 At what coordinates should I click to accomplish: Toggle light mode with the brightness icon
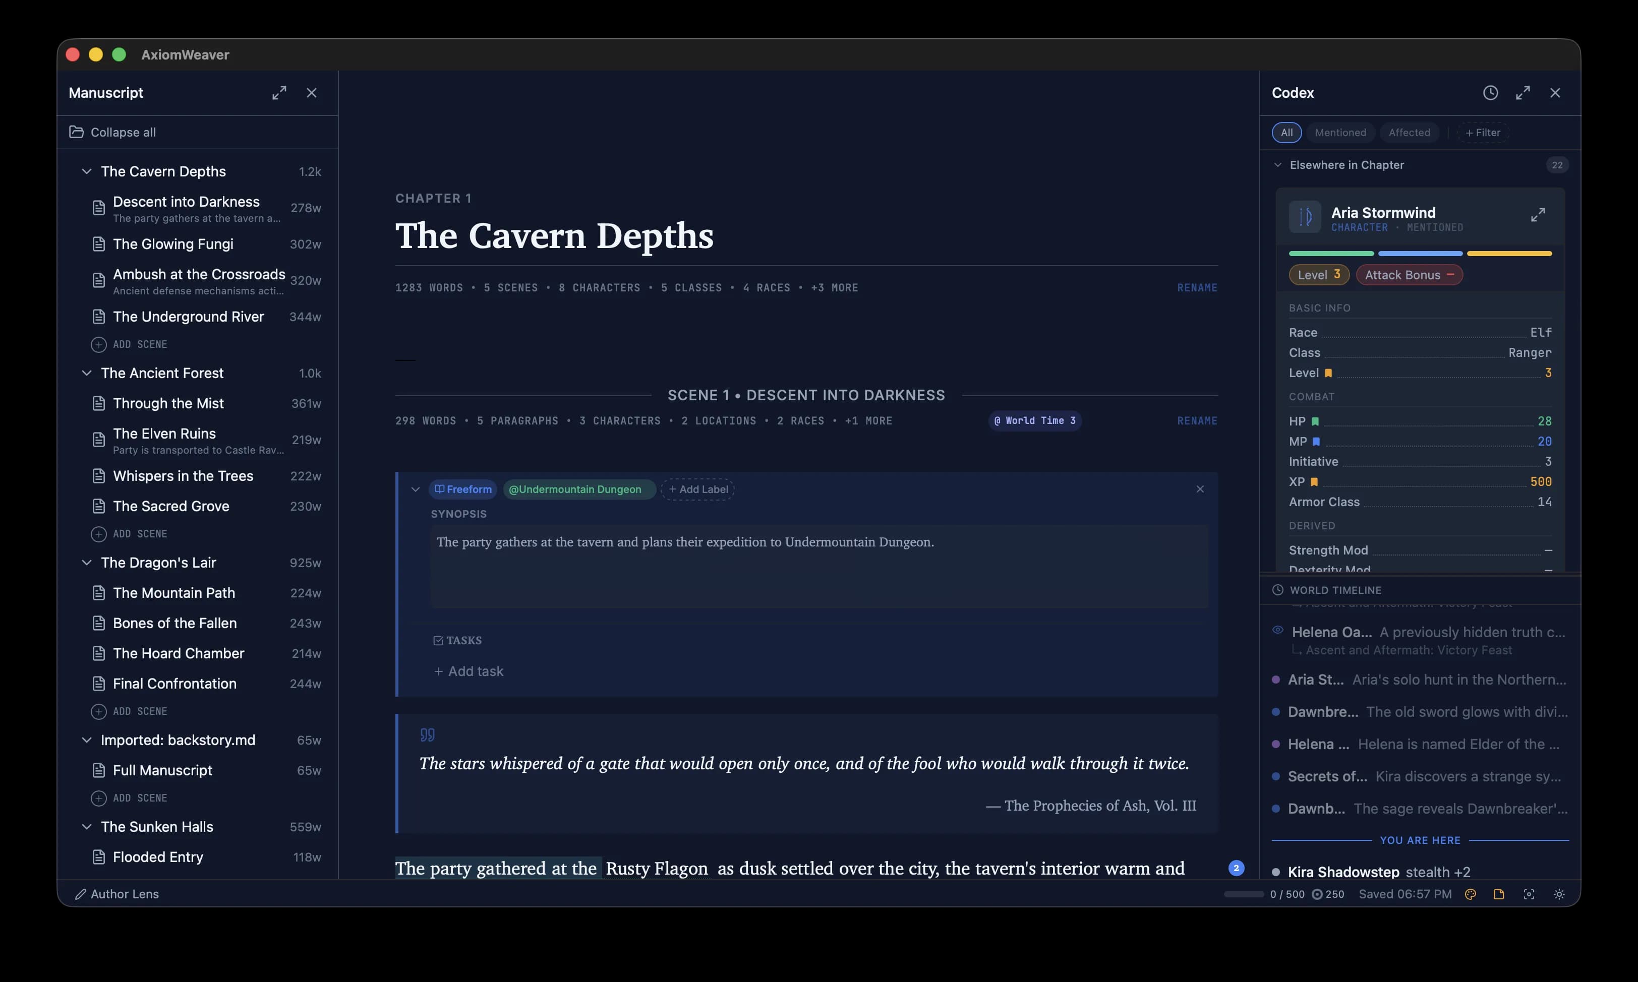click(x=1559, y=894)
